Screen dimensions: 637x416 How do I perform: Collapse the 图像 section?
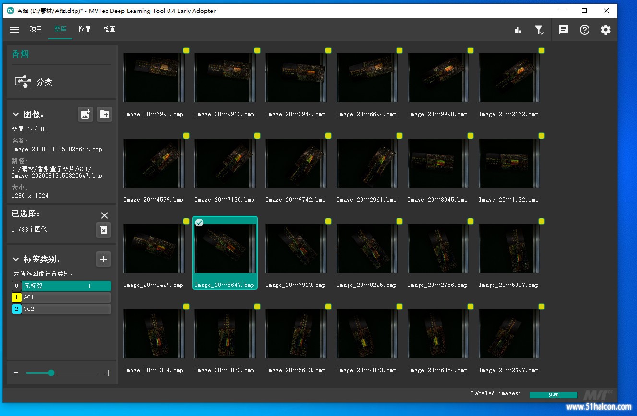click(x=16, y=115)
